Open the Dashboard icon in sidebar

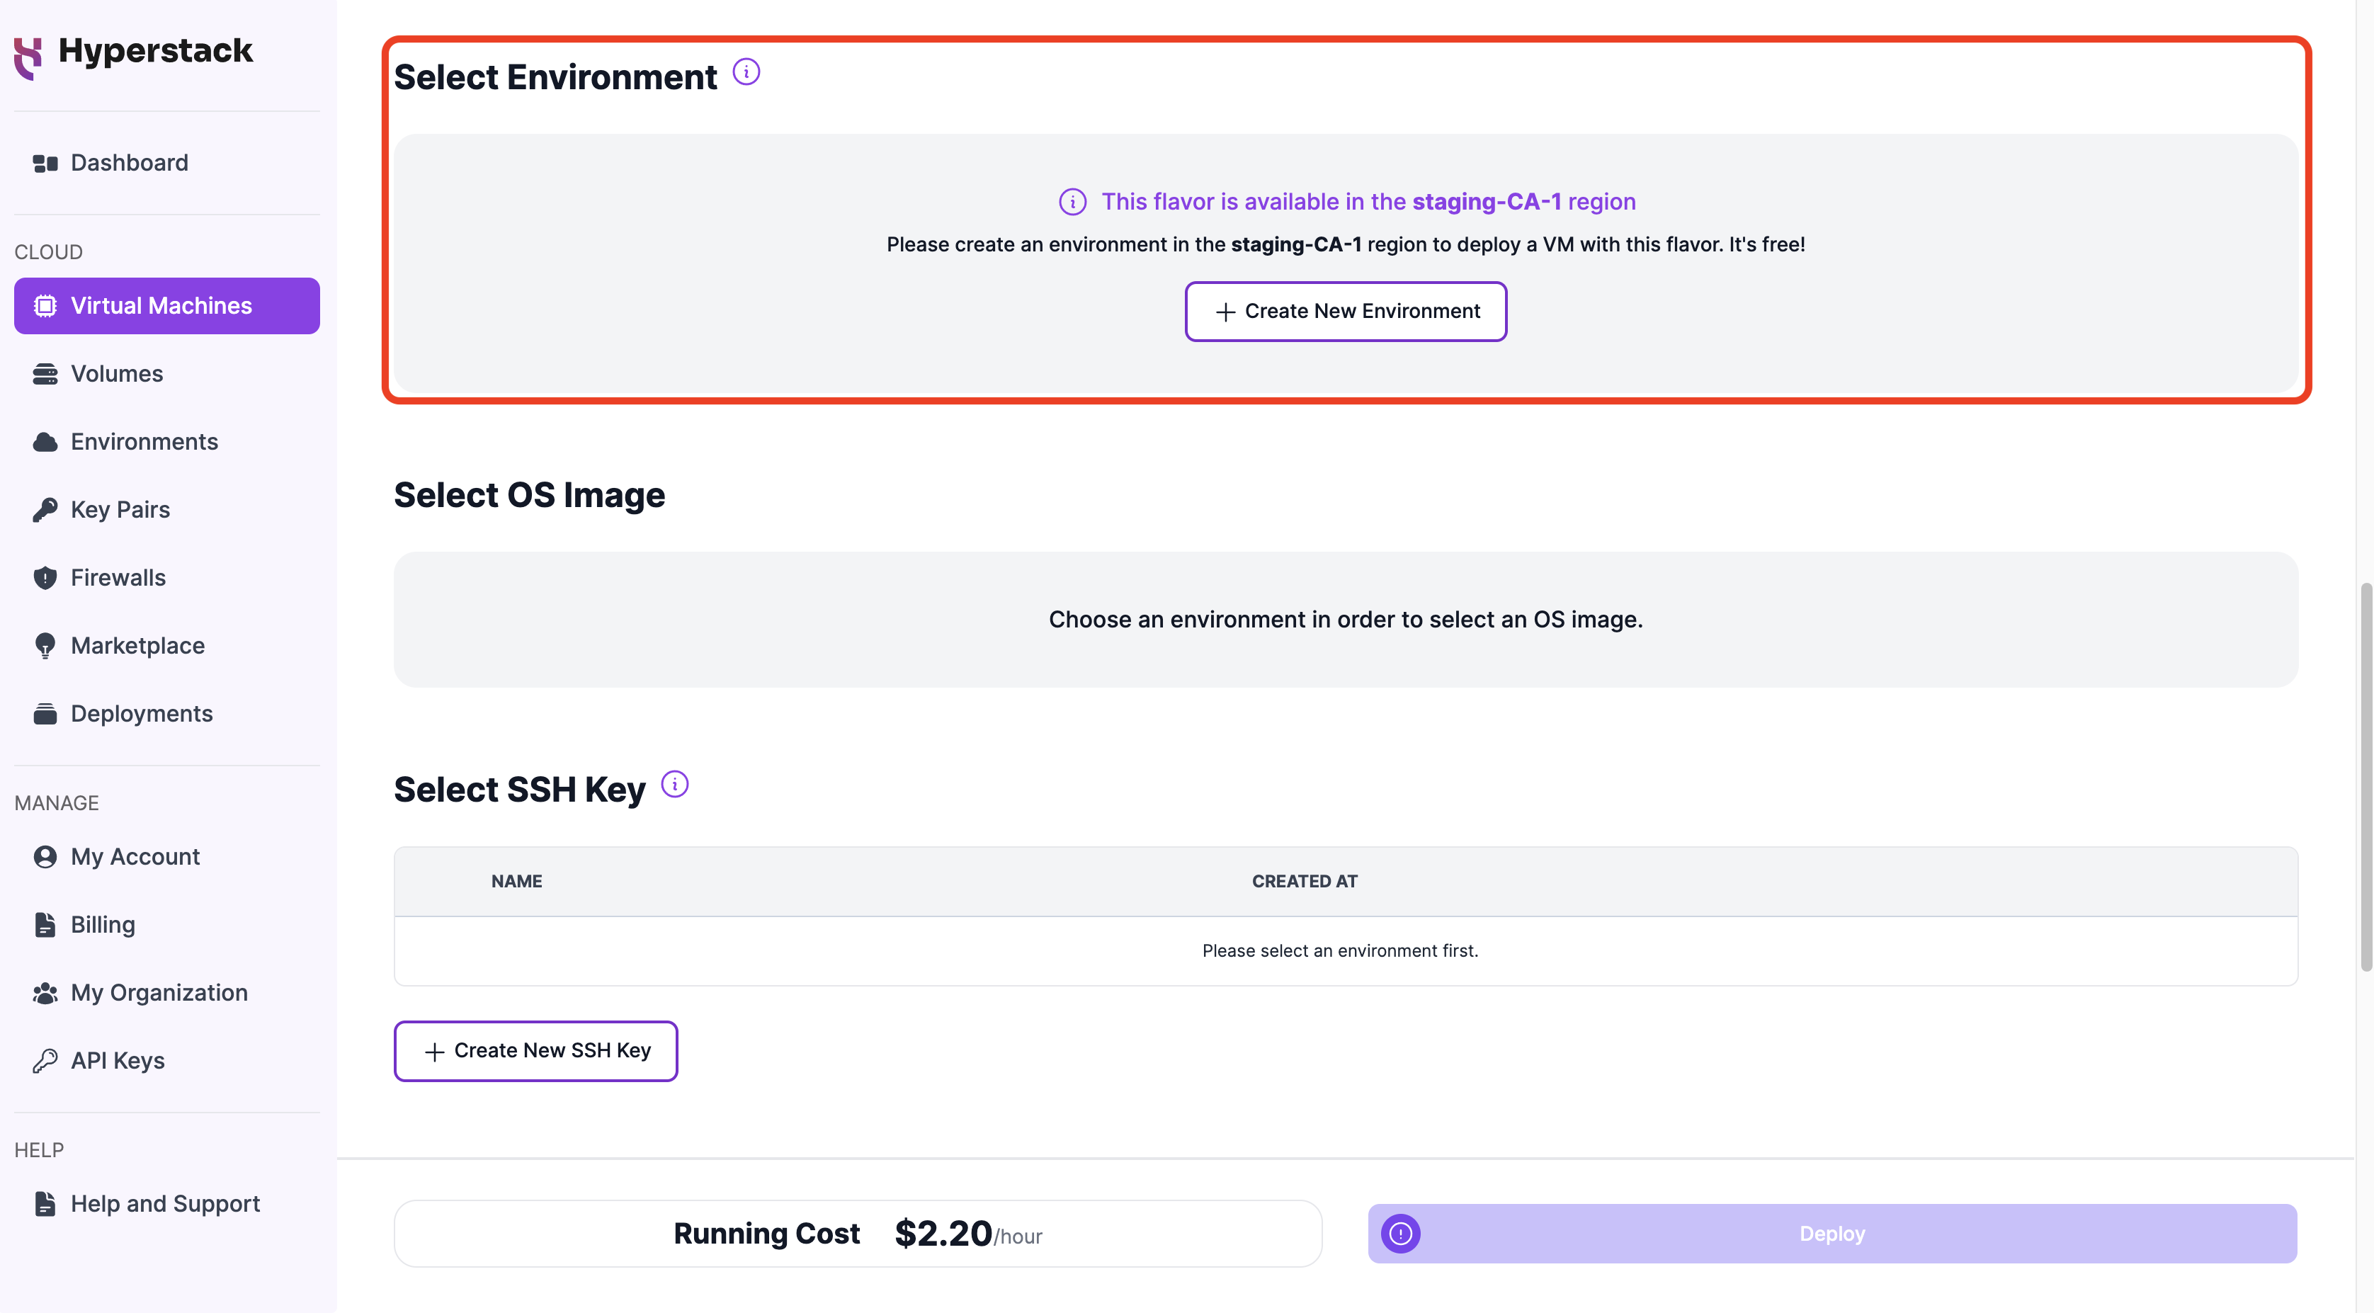45,163
